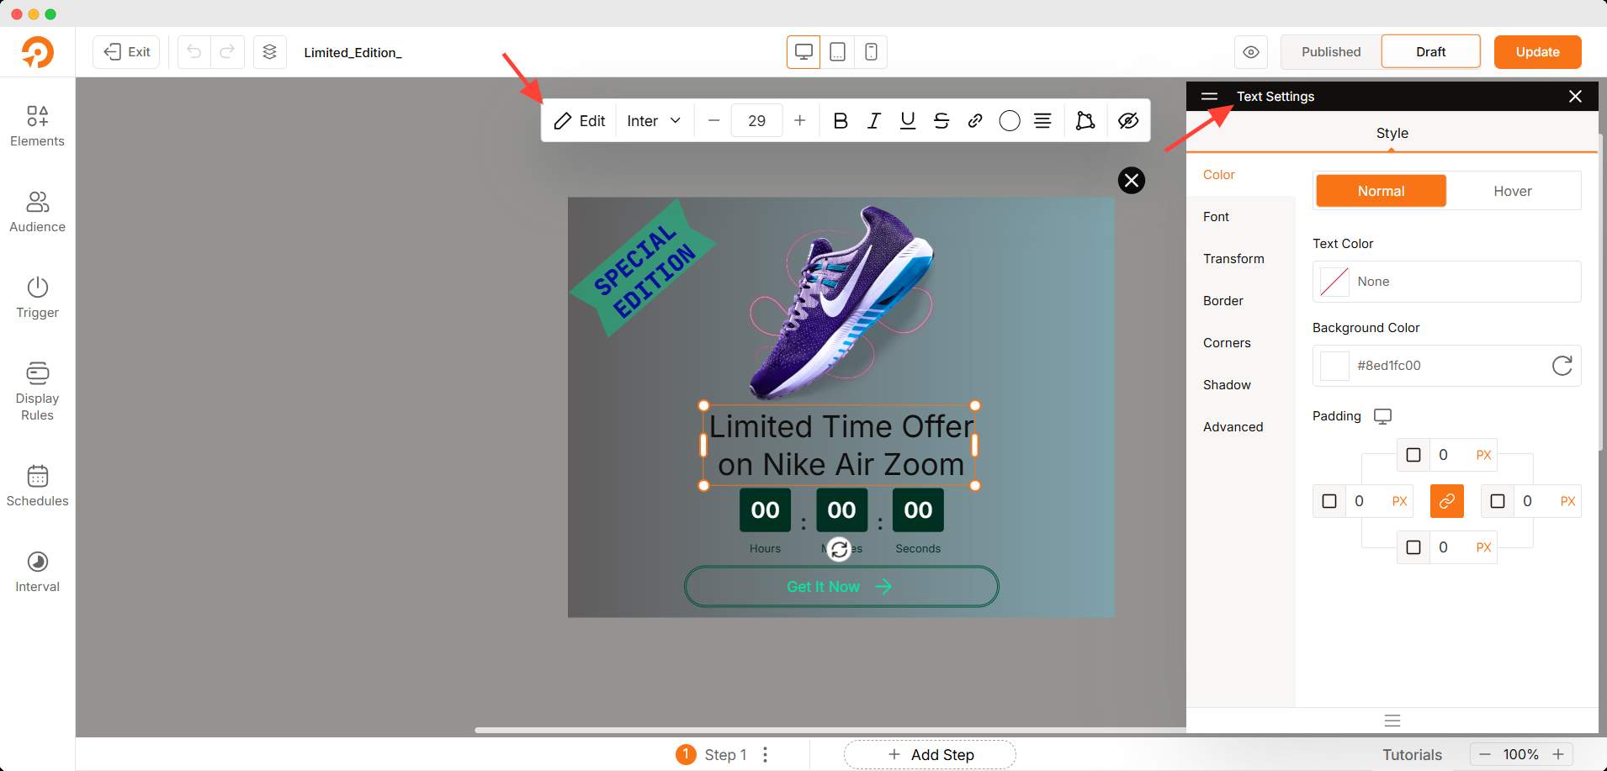Screen dimensions: 1607x771
Task: Toggle bold formatting
Action: click(840, 121)
